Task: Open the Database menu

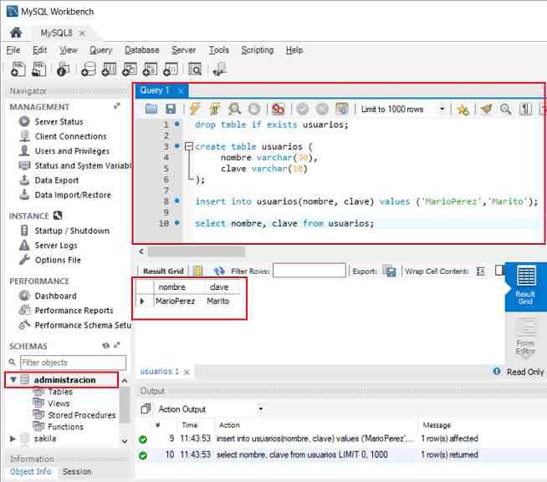Action: [x=141, y=50]
